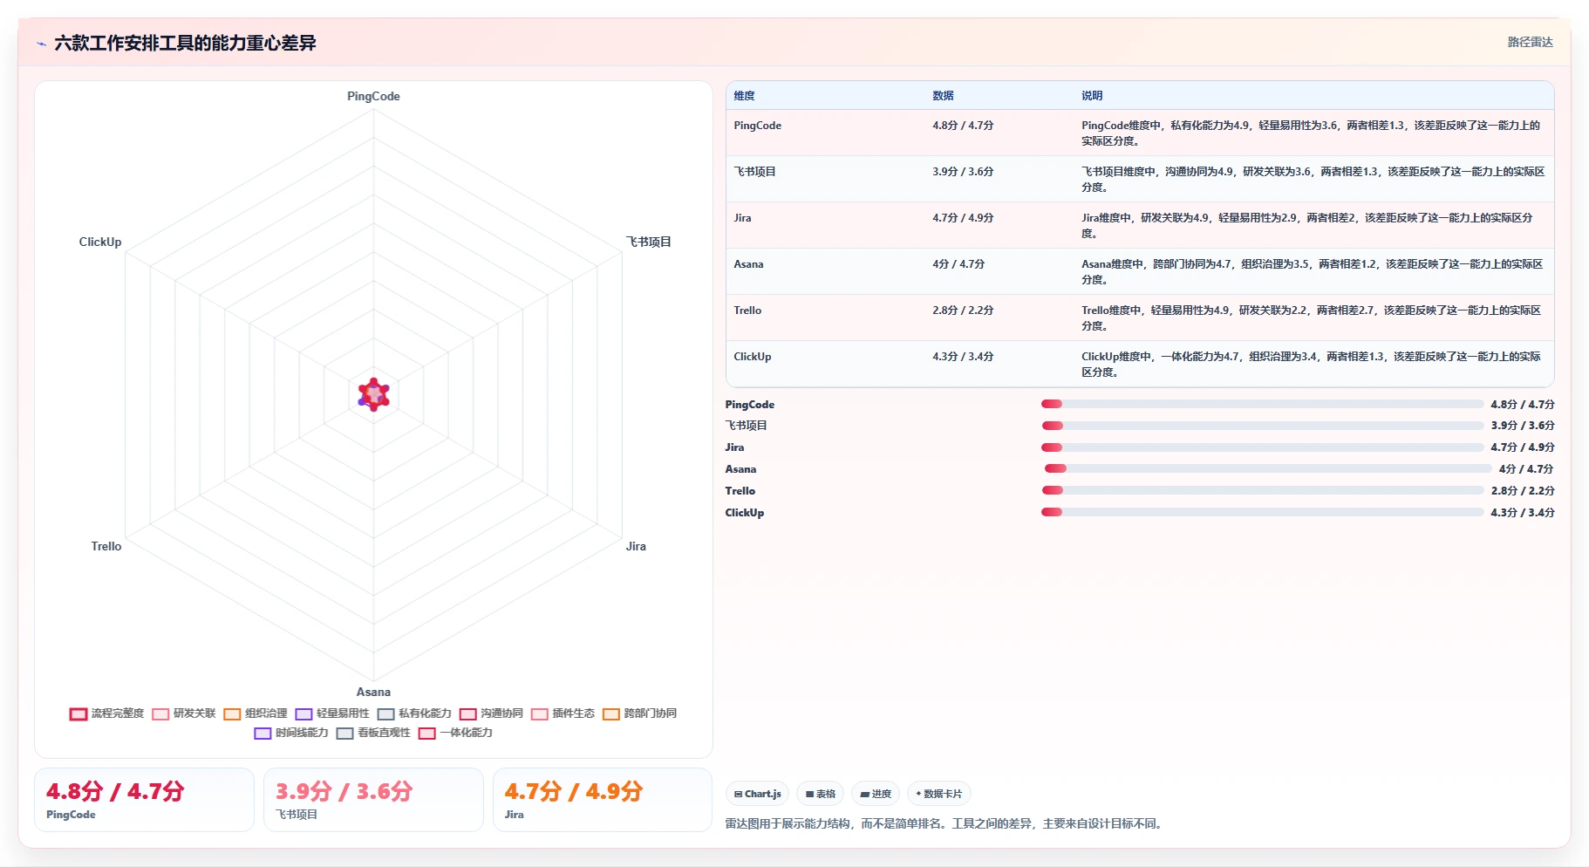Click the 4.8分 / 4.7分 value beside PingCode bar
Viewport: 1589px width, 867px height.
[1522, 404]
